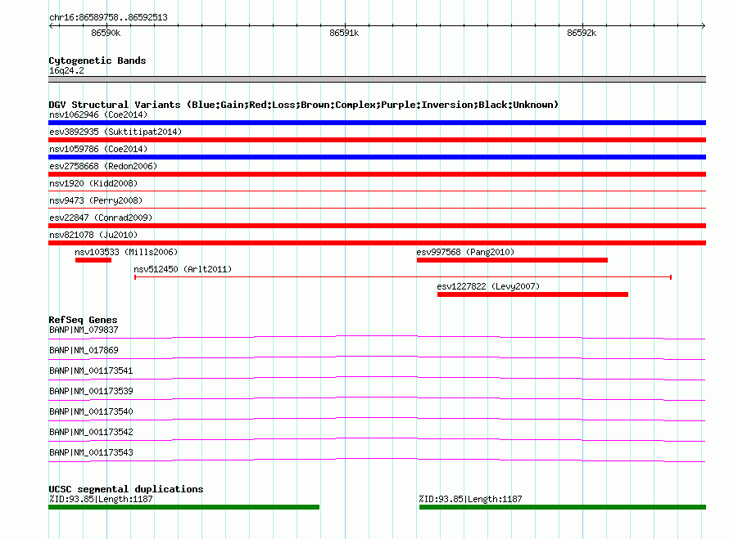Open transcript BANP|NM_001173540

[x=91, y=411]
